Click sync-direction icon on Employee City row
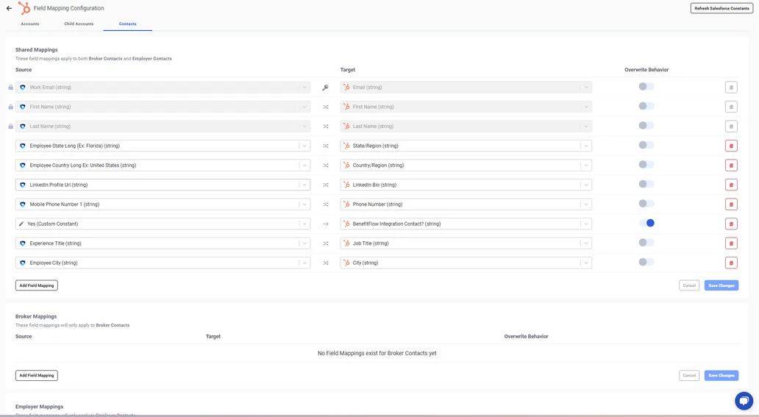Screen dimensions: 759x417 pyautogui.click(x=325, y=263)
